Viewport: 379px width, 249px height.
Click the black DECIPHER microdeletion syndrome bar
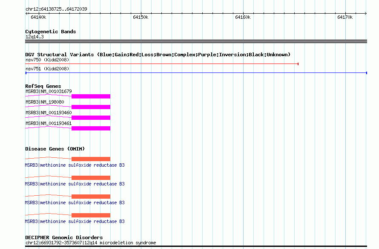pos(196,246)
